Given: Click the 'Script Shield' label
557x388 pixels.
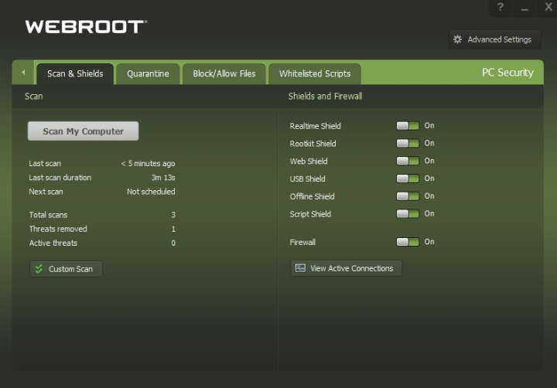Looking at the screenshot, I should click(310, 214).
